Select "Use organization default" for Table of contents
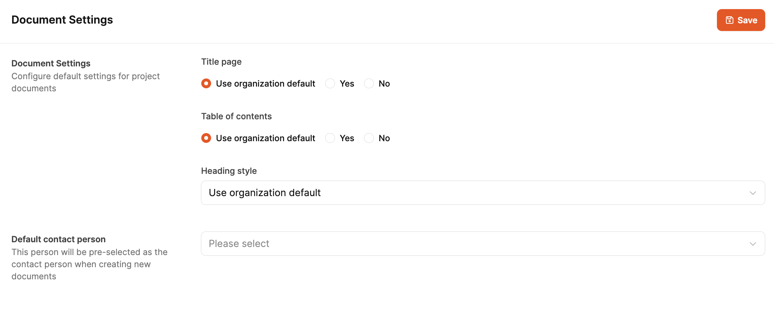 pyautogui.click(x=206, y=138)
